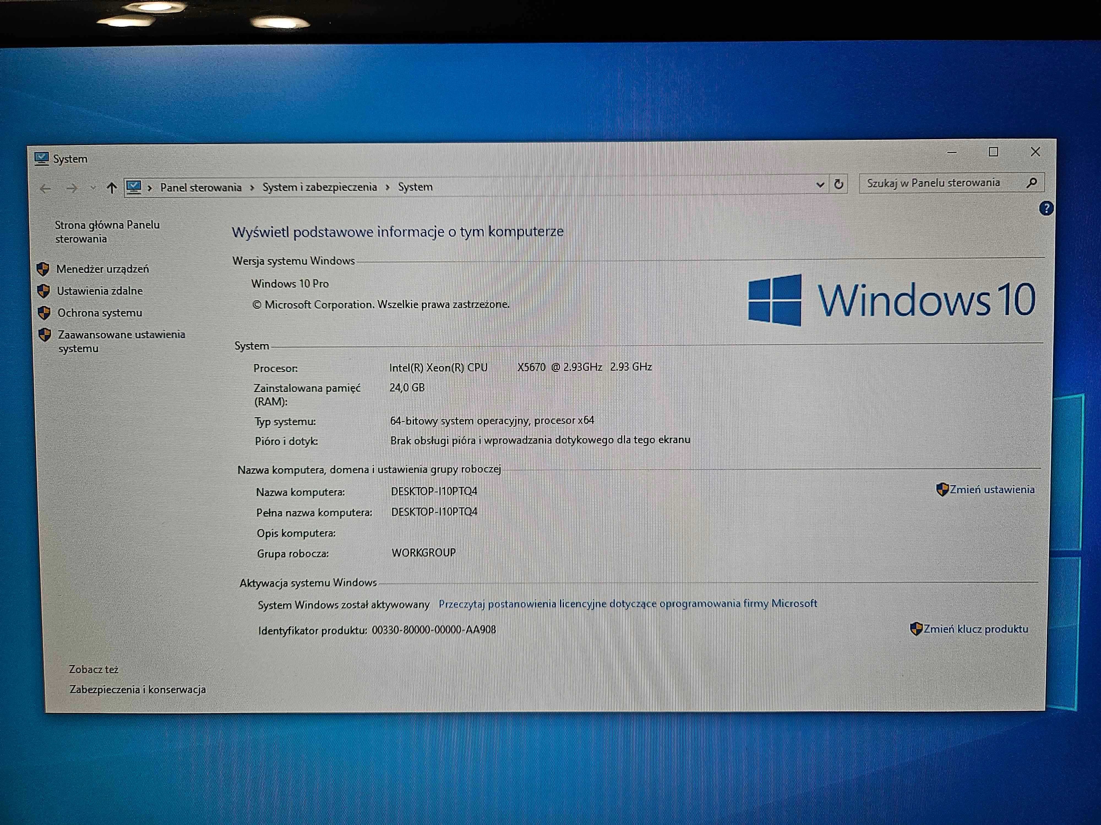1101x825 pixels.
Task: Click the Brak obsługi pióra text
Action: click(540, 440)
